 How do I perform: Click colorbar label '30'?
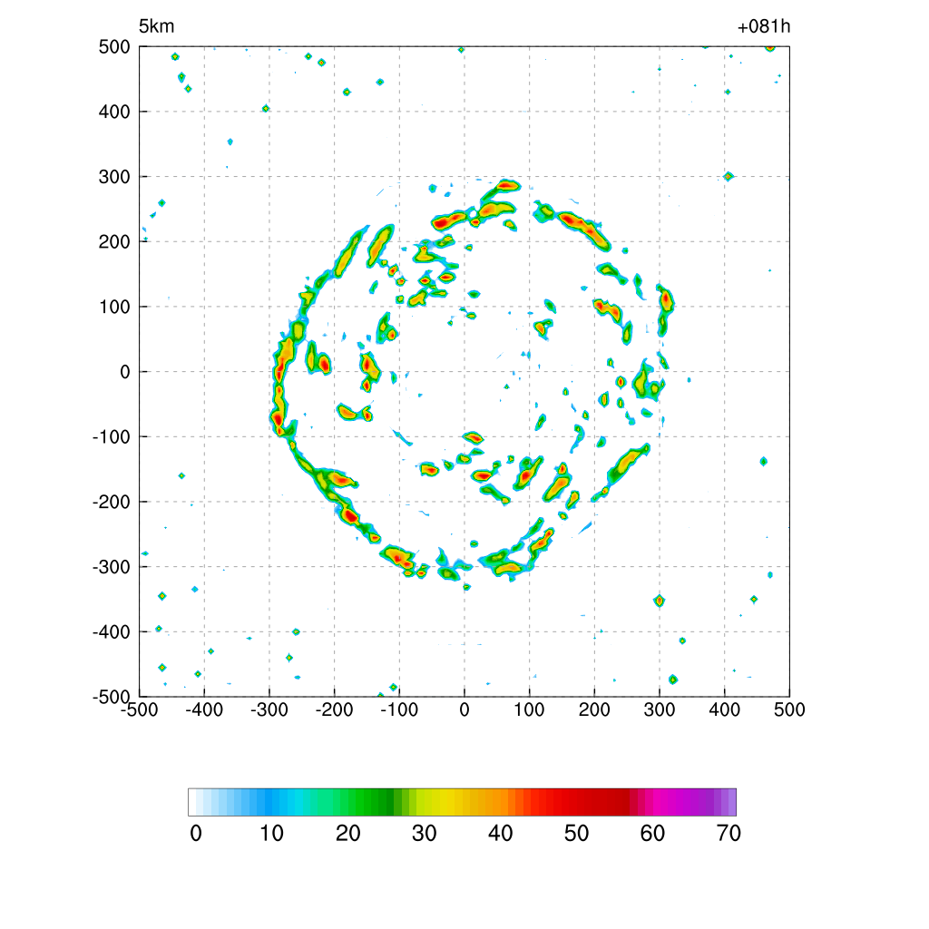click(x=425, y=833)
